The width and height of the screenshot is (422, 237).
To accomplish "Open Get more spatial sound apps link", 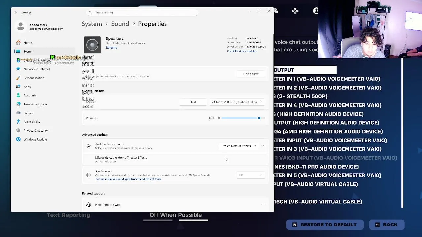I will (128, 179).
